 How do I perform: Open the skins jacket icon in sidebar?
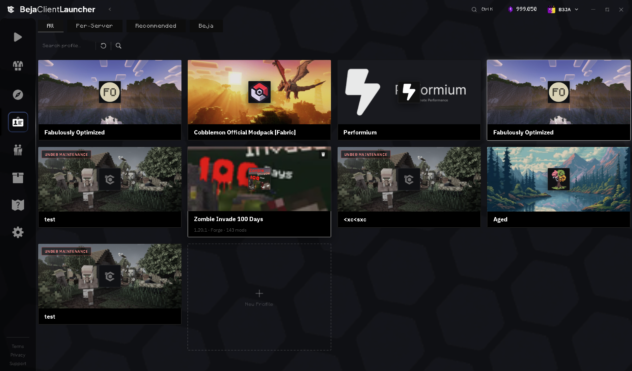click(18, 66)
